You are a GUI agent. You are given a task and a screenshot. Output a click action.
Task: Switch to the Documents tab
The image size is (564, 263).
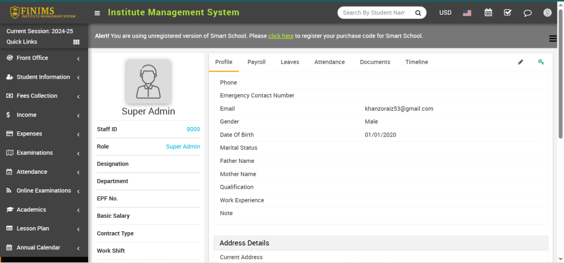375,62
